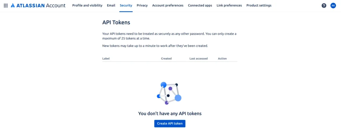
Task: Click the Last accessed column header
Action: coord(198,59)
